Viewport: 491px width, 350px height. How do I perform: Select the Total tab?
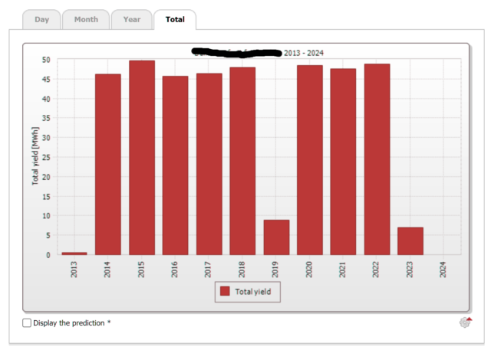[x=175, y=19]
